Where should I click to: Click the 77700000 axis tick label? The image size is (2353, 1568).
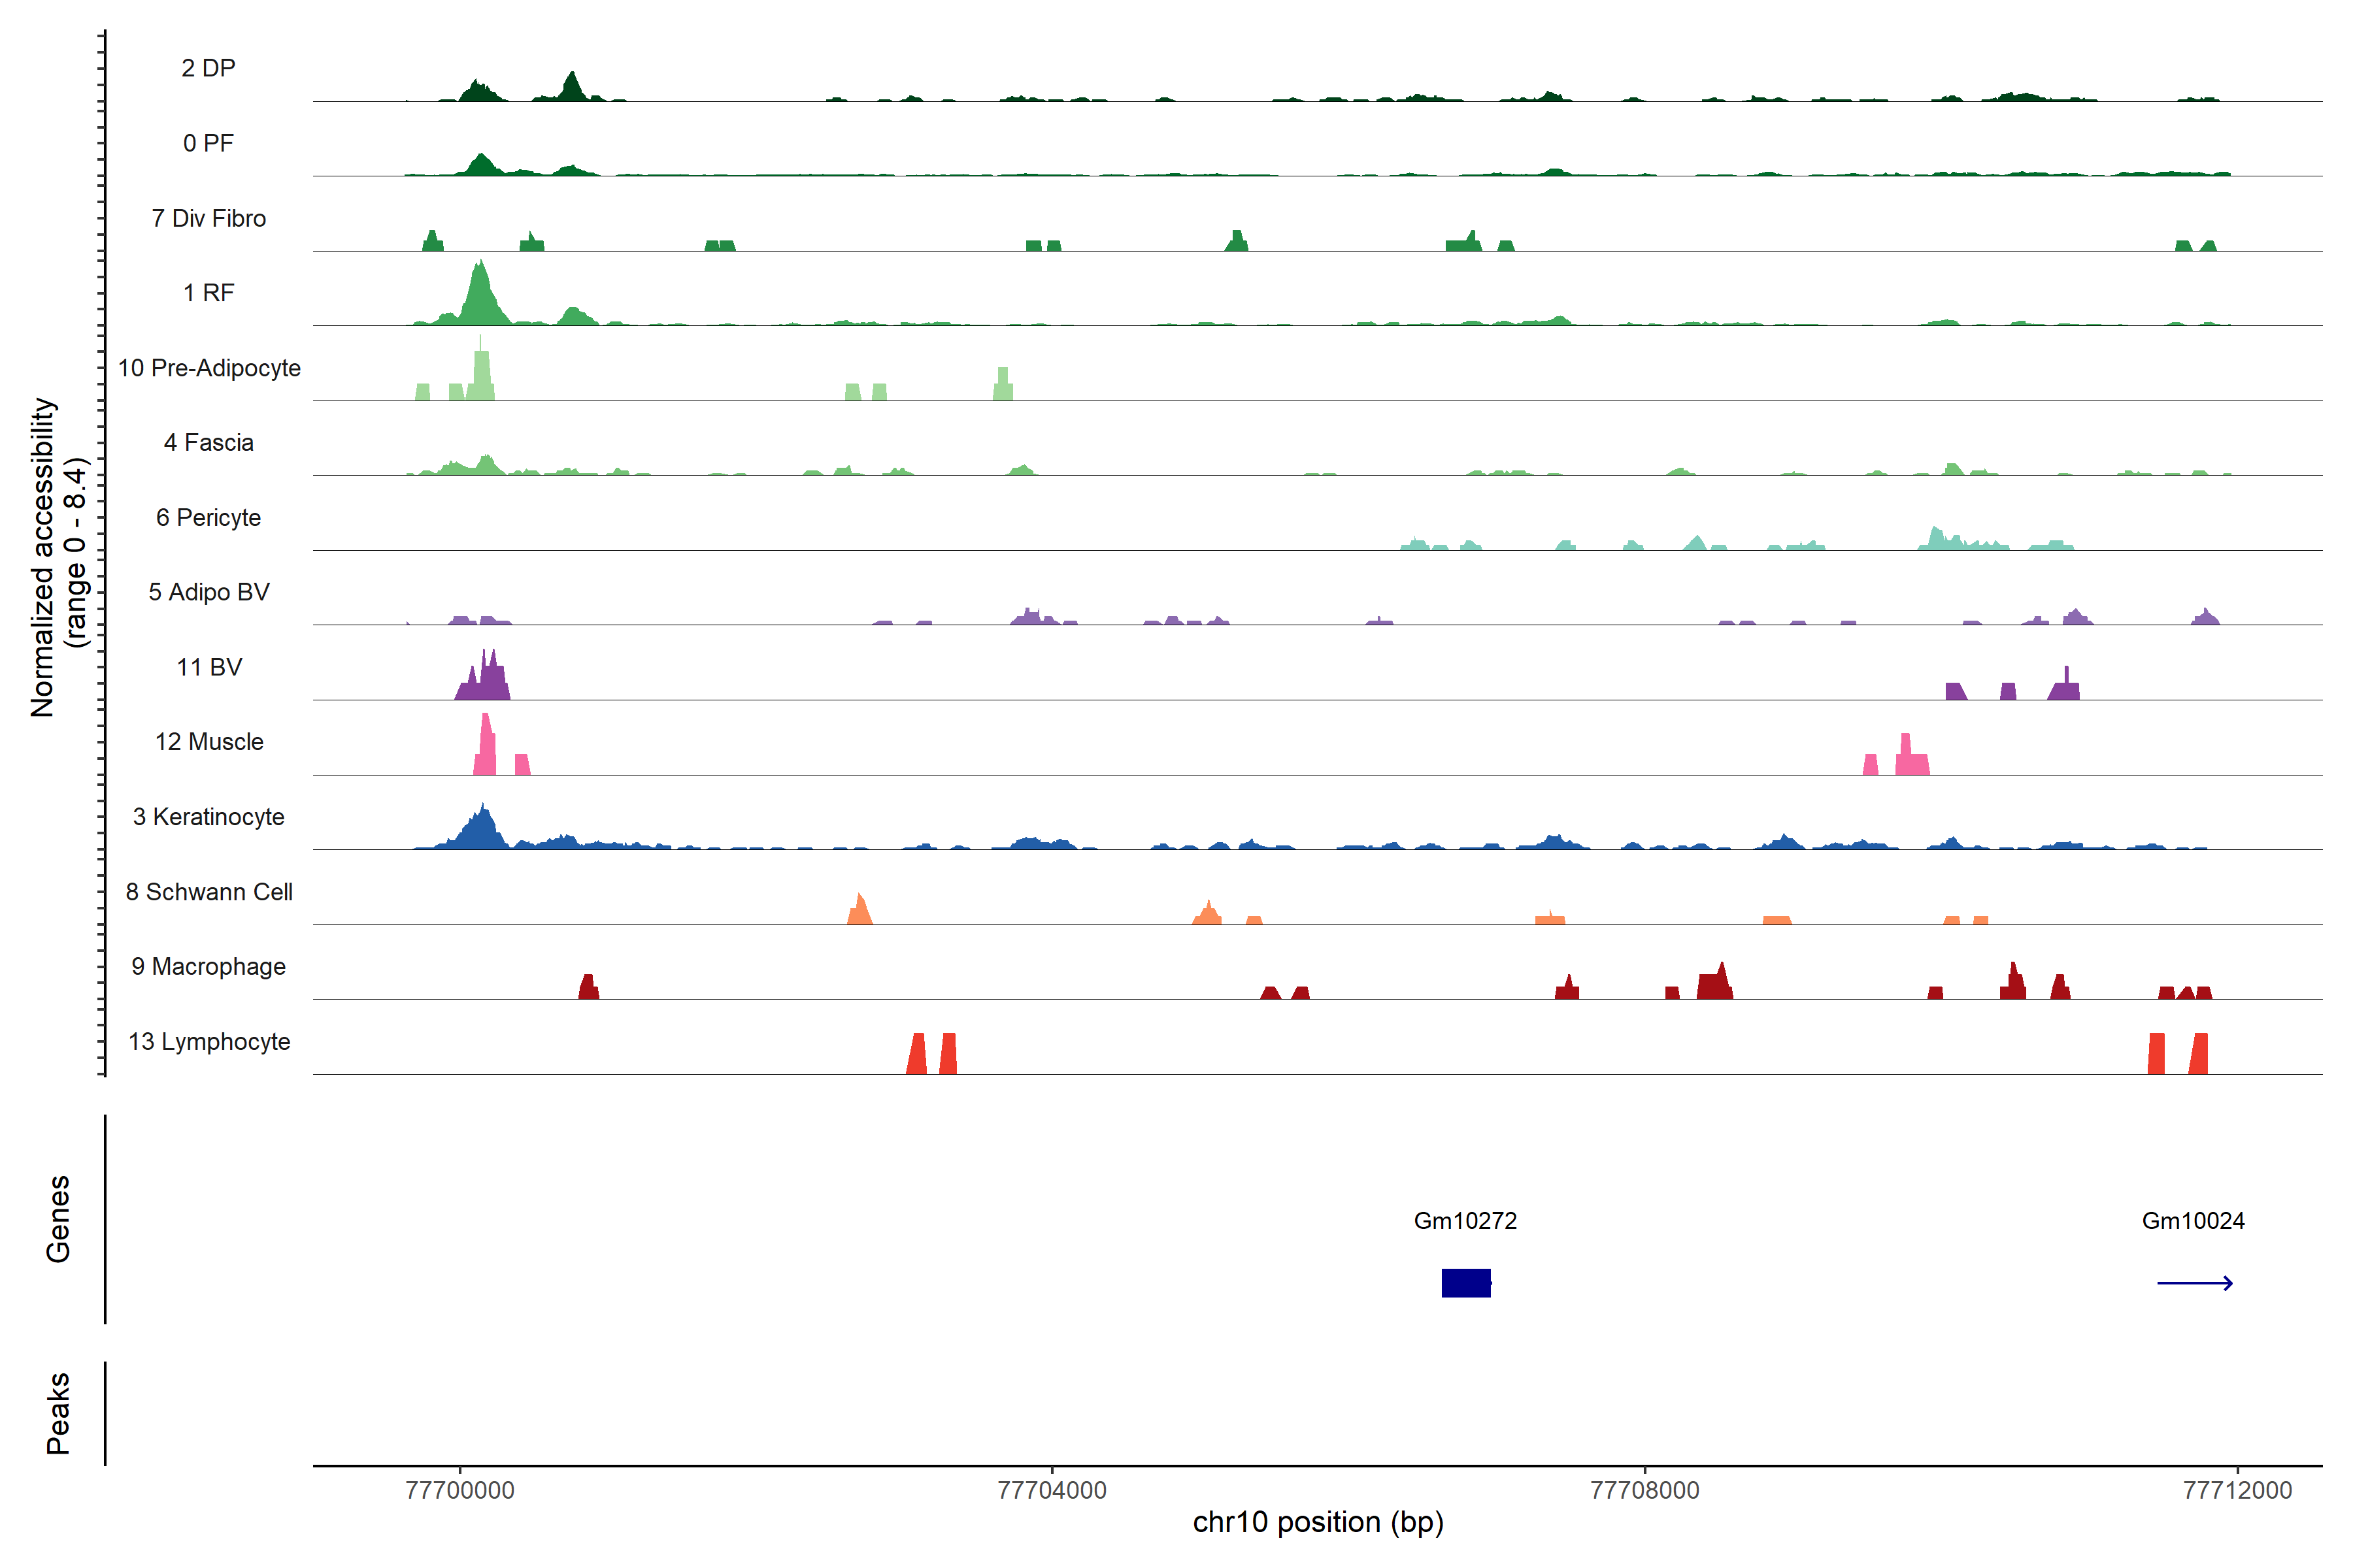click(459, 1490)
